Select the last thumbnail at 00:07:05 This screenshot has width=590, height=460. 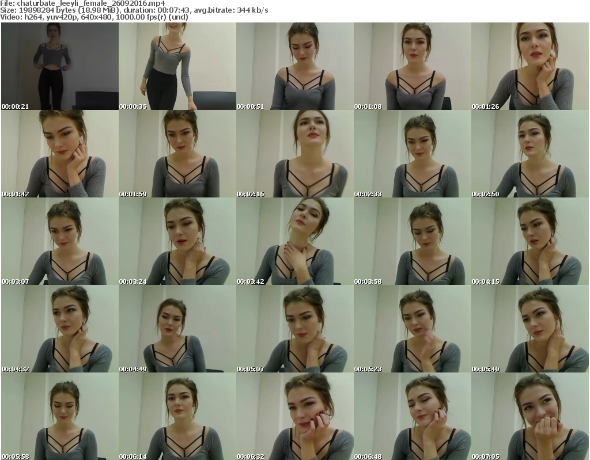(530, 416)
